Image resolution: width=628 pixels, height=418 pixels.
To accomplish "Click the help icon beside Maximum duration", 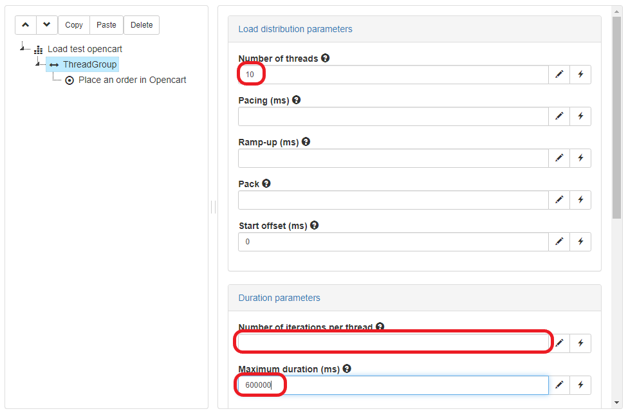I will click(347, 368).
